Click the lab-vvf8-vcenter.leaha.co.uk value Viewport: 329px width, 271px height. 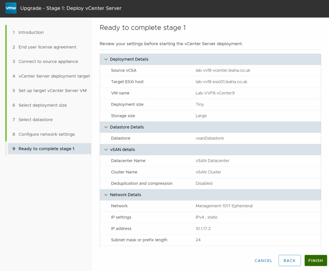[223, 70]
